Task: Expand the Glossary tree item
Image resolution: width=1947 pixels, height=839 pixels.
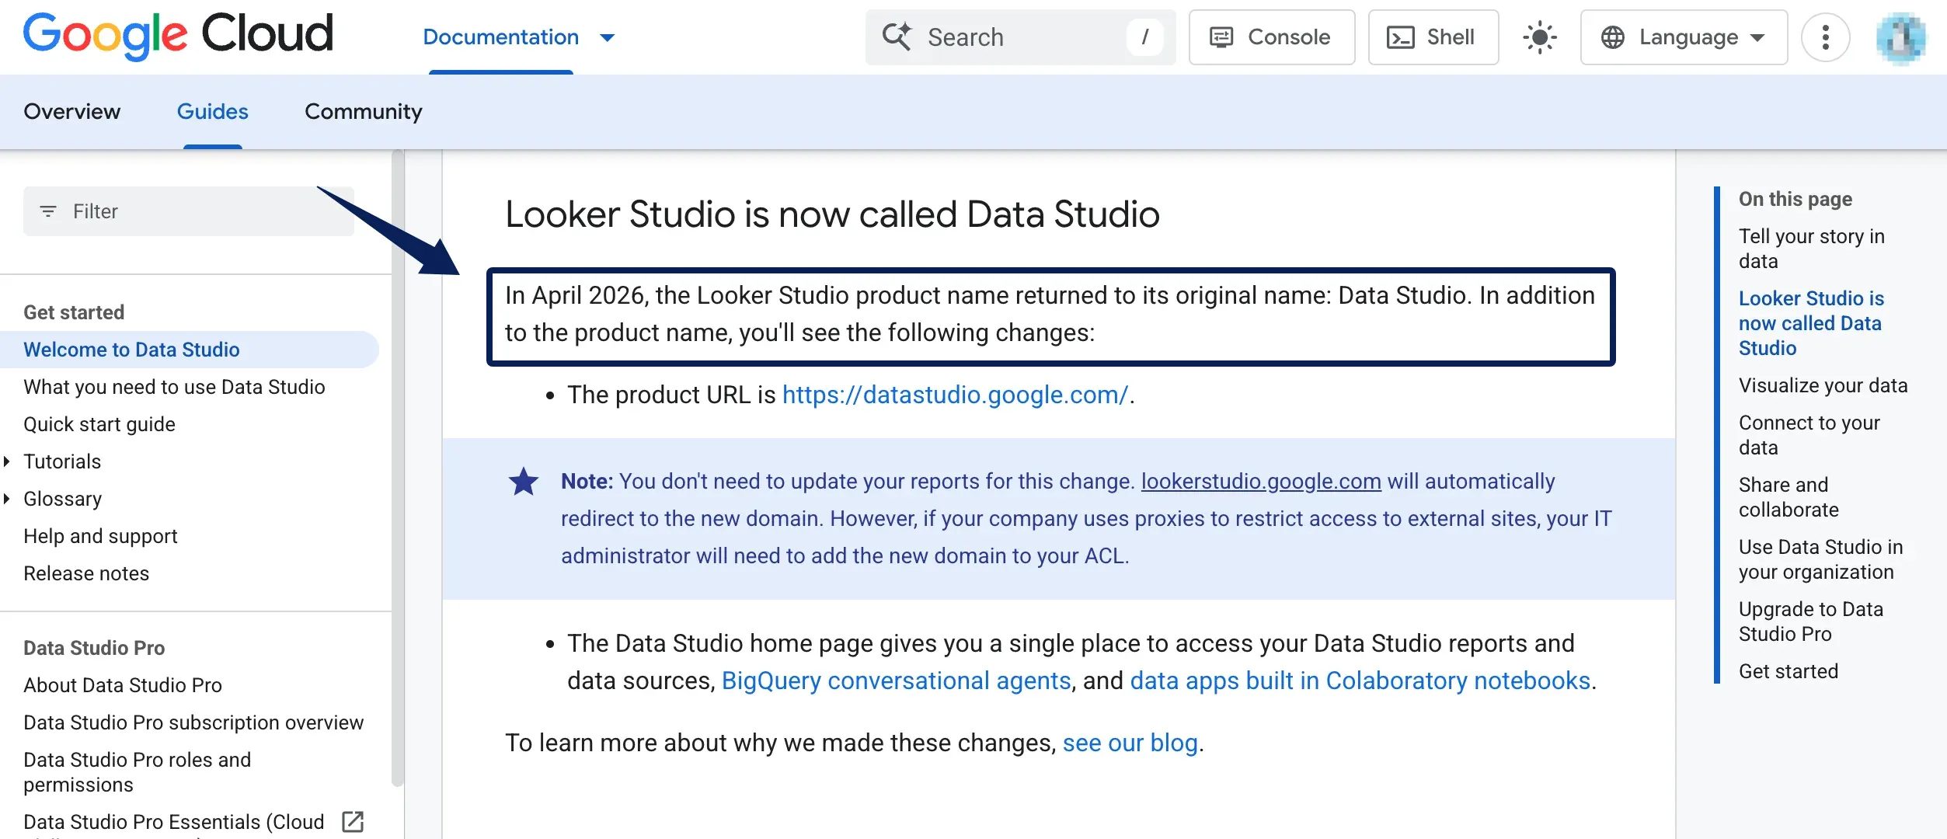Action: 7,499
